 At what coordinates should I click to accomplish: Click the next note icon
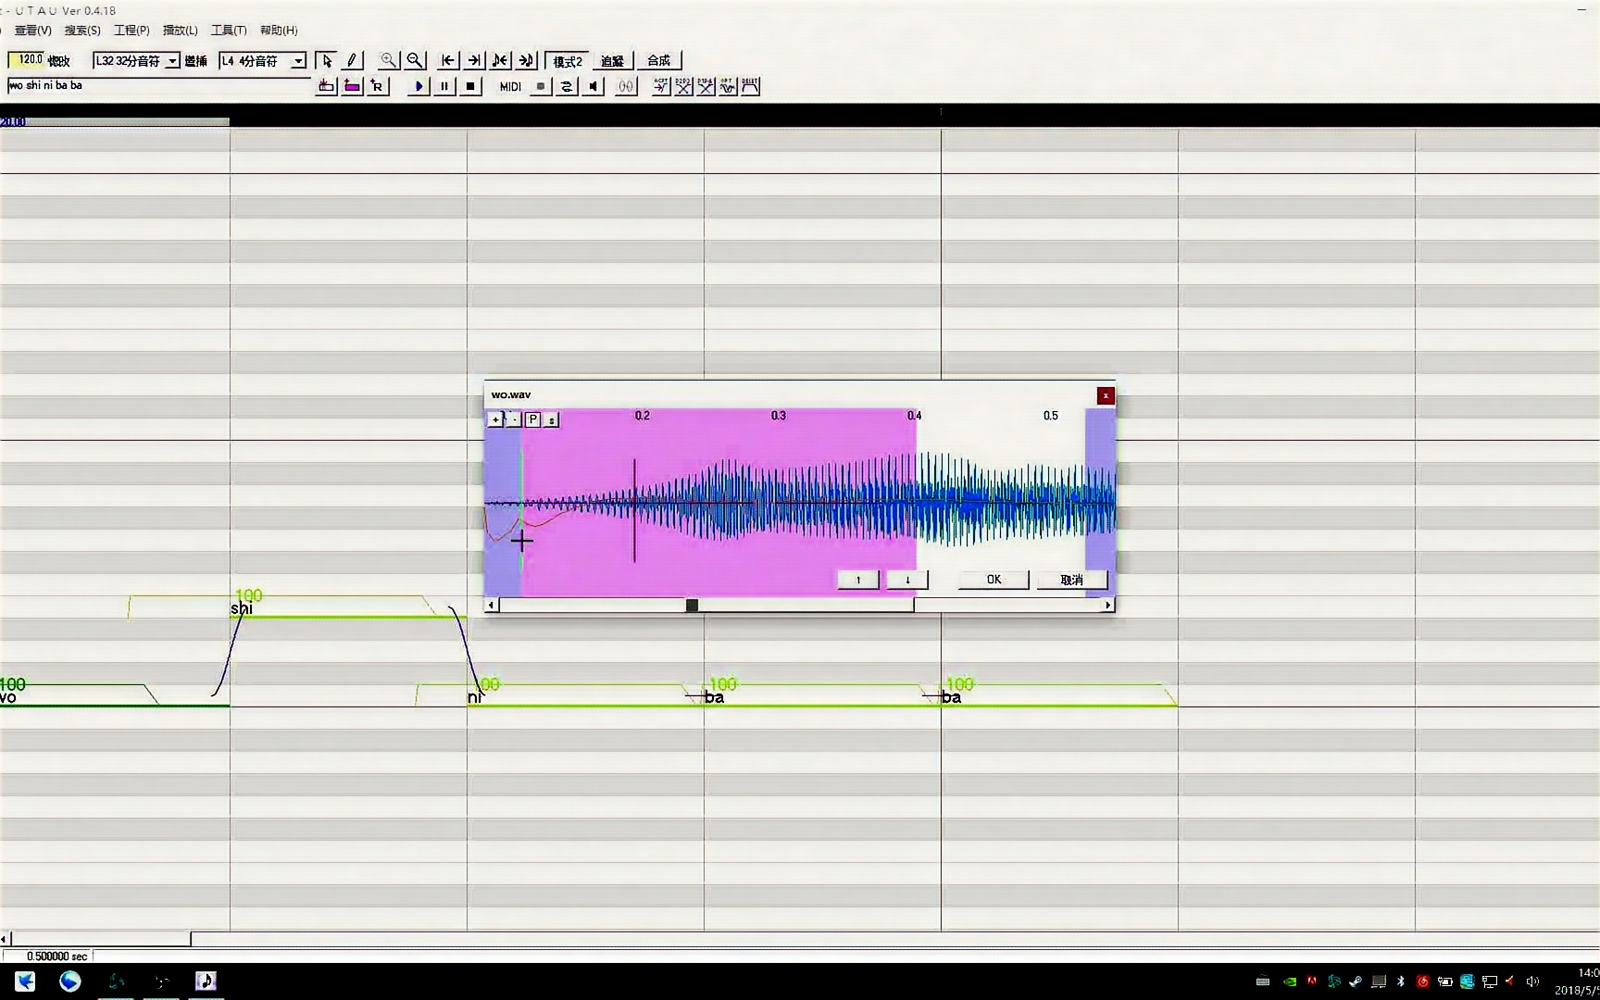tap(526, 61)
